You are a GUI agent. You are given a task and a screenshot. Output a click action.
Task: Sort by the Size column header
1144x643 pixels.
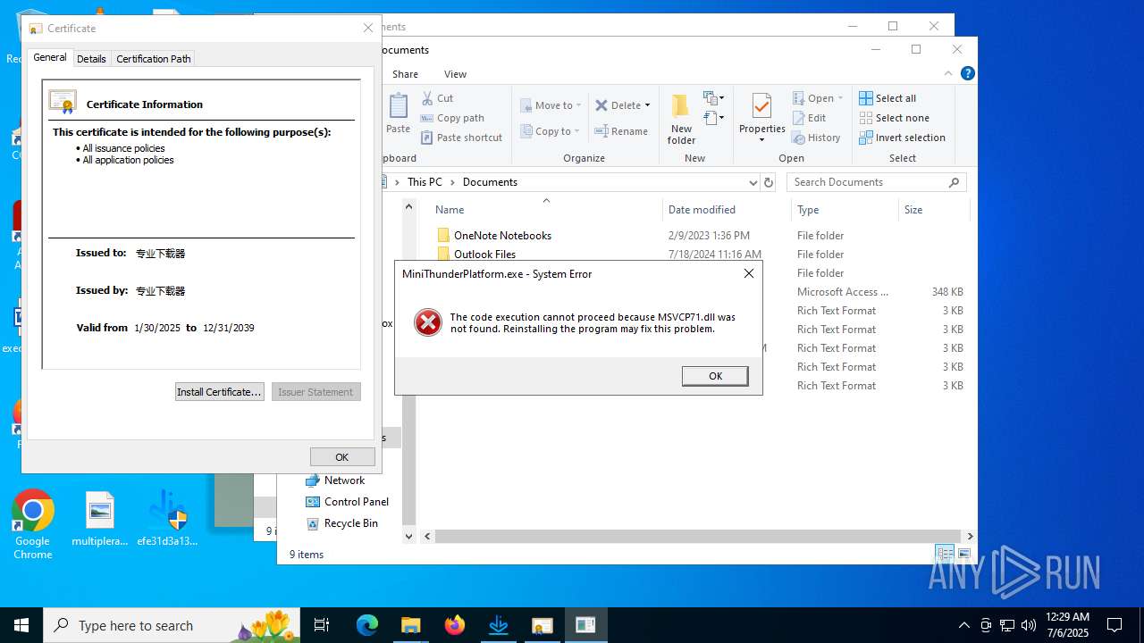[913, 210]
